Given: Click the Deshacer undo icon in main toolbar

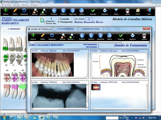Looking at the screenshot, I should [x=24, y=12].
